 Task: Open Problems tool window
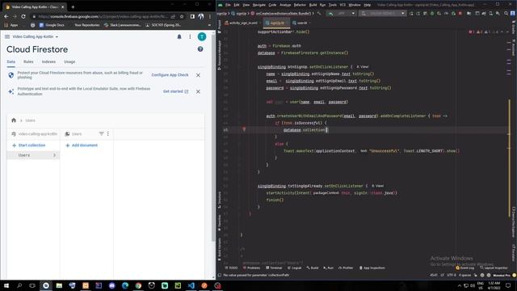pyautogui.click(x=251, y=268)
